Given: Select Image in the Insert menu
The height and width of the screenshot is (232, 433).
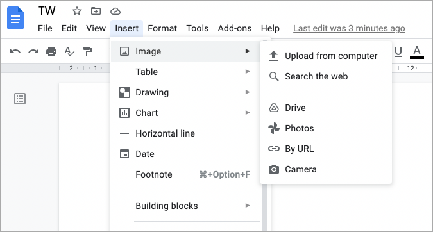Looking at the screenshot, I should (x=185, y=51).
